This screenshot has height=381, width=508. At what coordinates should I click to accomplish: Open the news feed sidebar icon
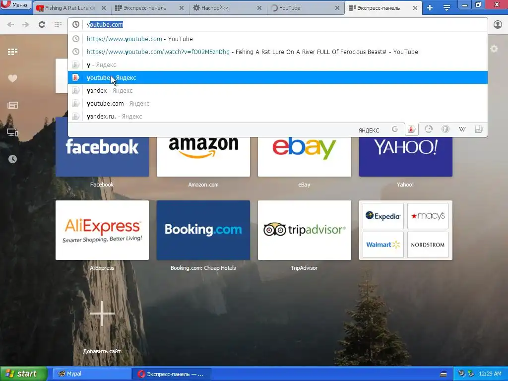[12, 105]
